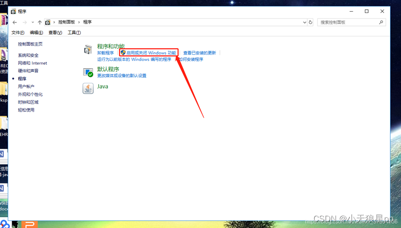Expand the address bar history dropdown

(x=305, y=22)
